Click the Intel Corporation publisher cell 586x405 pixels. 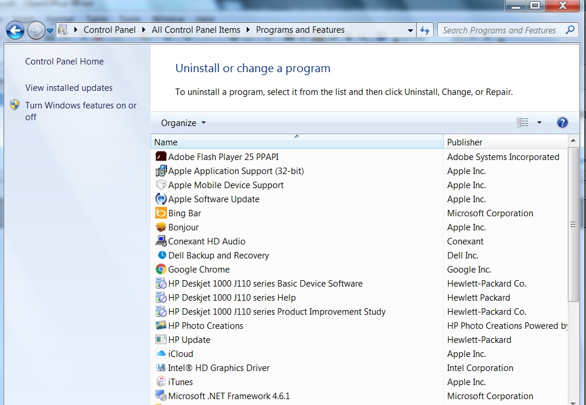tap(480, 368)
